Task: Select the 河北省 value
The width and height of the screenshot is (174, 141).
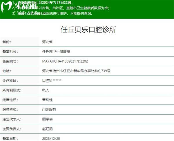Action: [47, 42]
